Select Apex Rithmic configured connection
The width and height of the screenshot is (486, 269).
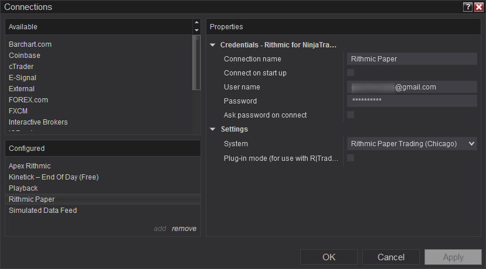[103, 166]
